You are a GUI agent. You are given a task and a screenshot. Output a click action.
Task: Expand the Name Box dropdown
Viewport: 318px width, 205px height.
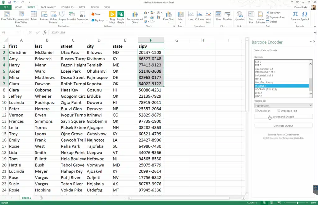[19, 32]
